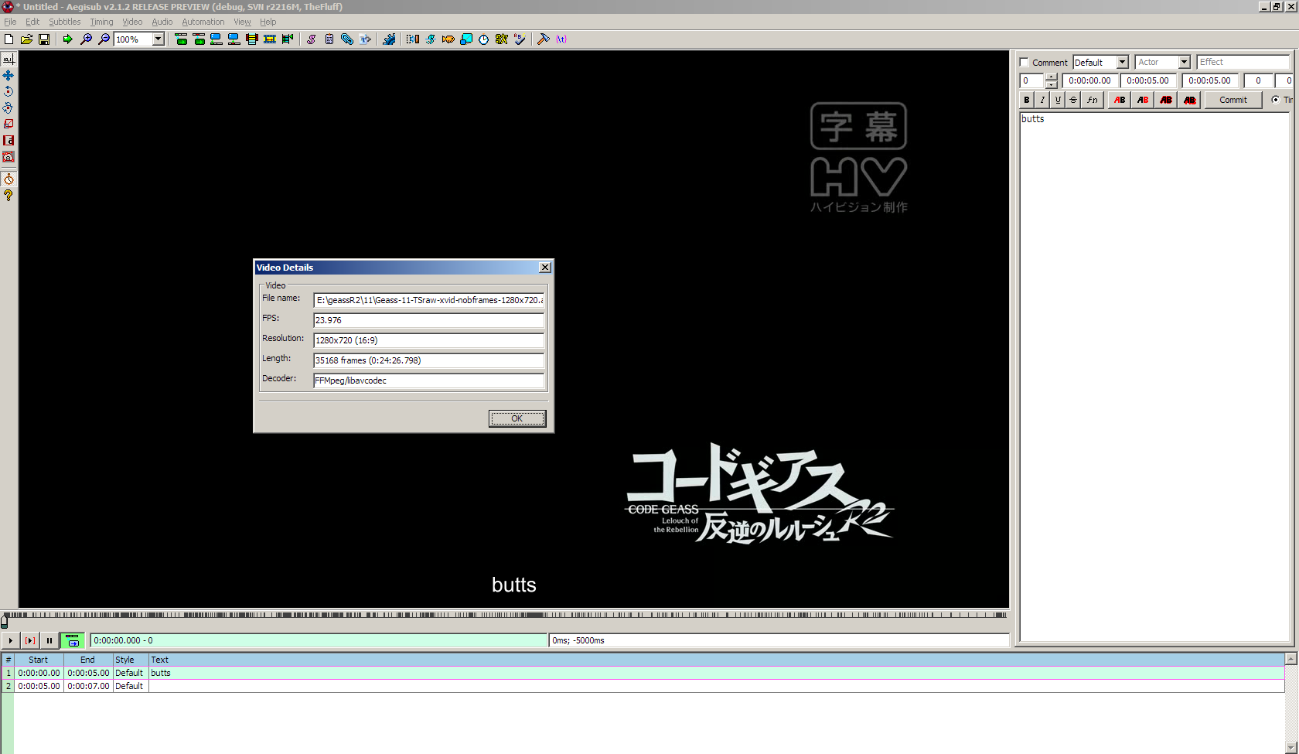This screenshot has width=1299, height=754.
Task: Choose shadow color AB swatch
Action: (1189, 100)
